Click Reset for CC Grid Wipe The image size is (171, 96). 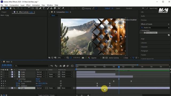pos(38,79)
